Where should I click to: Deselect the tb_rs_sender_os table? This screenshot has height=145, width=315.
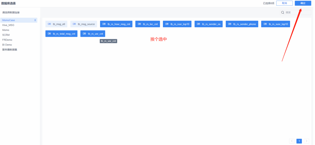pos(209,24)
